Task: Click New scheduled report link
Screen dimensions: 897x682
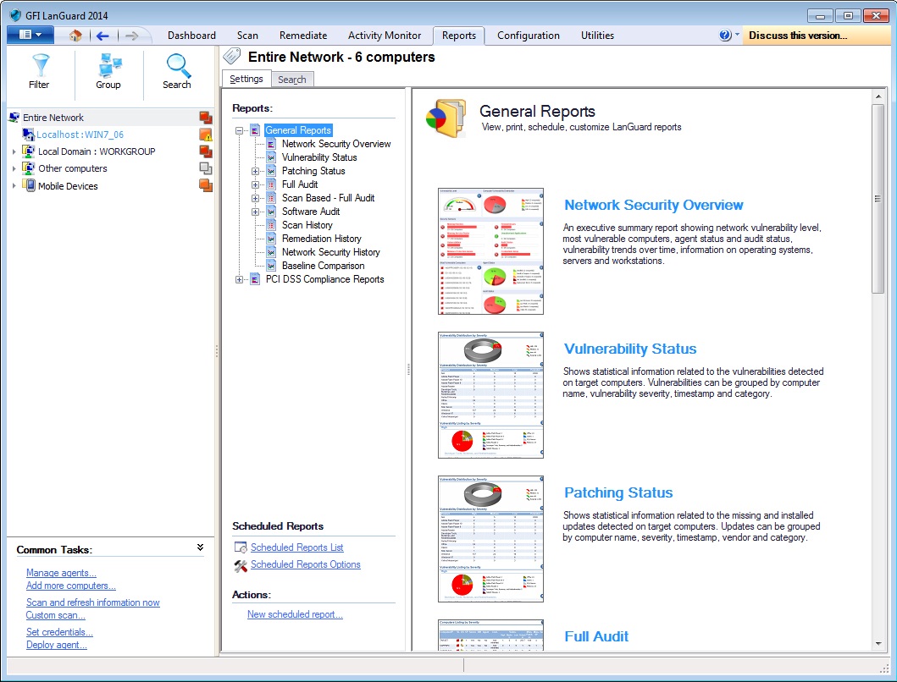Action: (295, 614)
